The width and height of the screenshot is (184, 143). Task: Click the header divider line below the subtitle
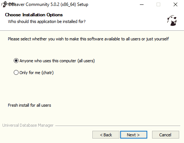pos(92,30)
